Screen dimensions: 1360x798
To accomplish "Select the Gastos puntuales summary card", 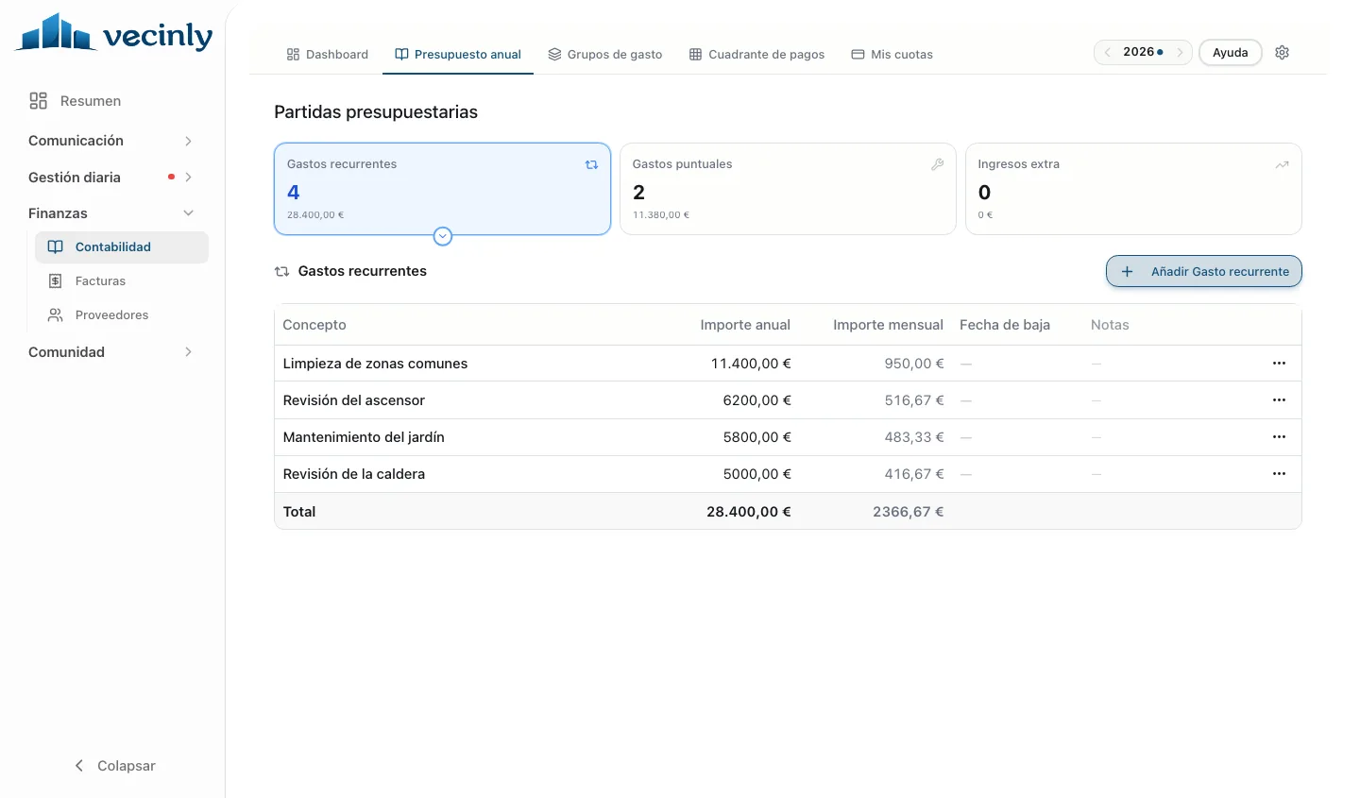I will 788,189.
